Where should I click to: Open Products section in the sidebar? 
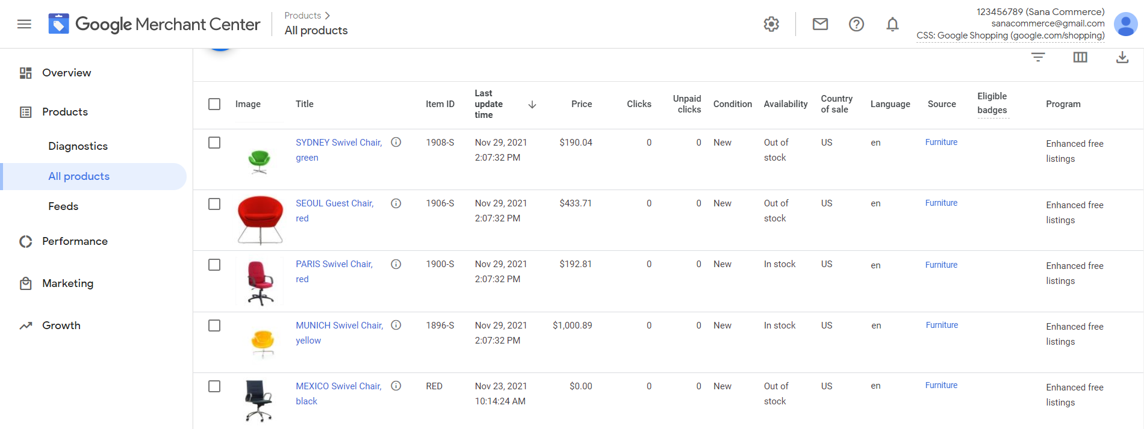click(x=65, y=112)
